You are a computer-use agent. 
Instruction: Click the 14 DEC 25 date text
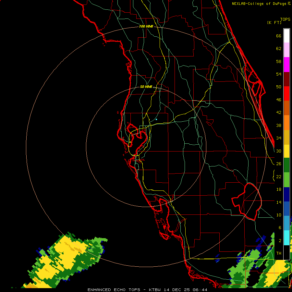coord(177,290)
